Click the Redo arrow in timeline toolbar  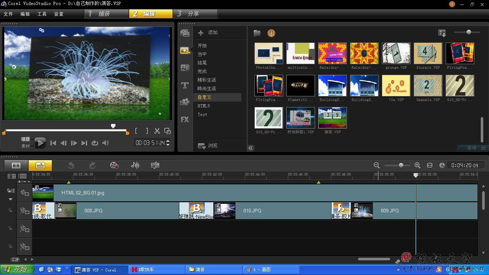tap(92, 165)
